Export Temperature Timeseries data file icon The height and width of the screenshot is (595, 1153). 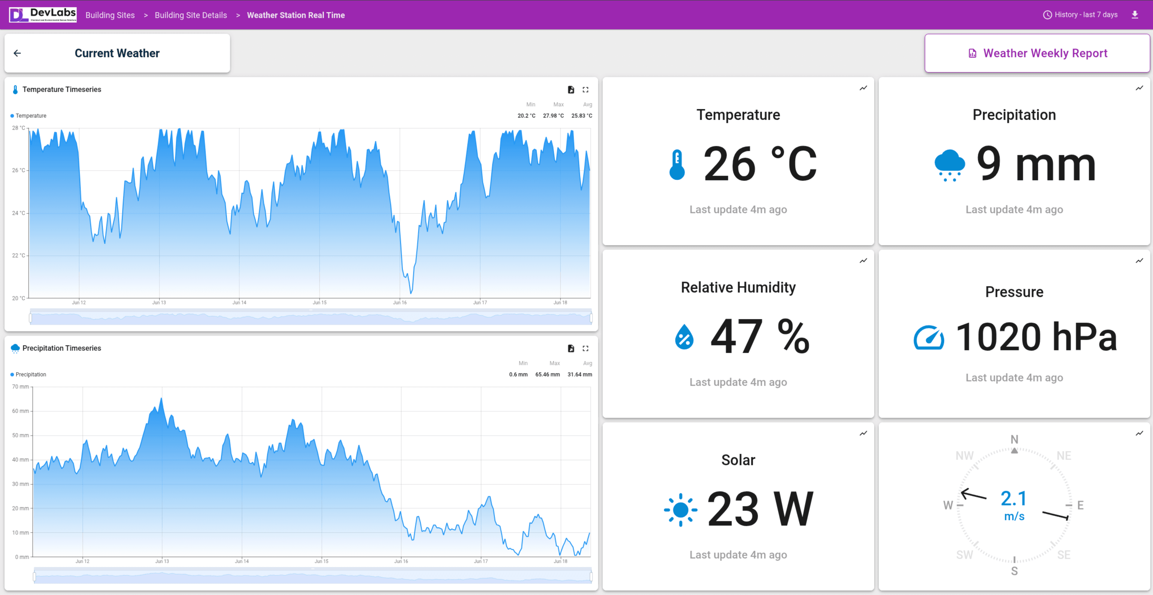tap(571, 89)
